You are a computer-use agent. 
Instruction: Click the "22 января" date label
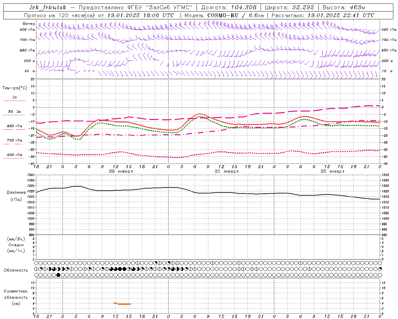[332, 171]
